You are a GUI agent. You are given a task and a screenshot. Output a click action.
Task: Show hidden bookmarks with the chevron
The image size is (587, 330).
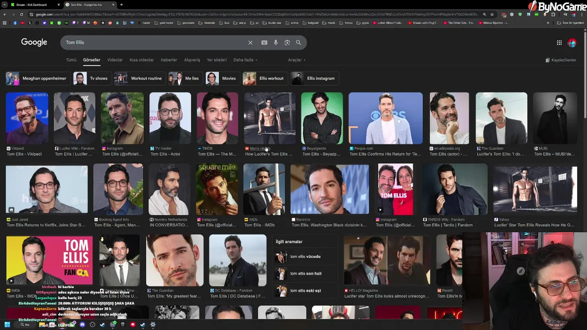tap(548, 22)
